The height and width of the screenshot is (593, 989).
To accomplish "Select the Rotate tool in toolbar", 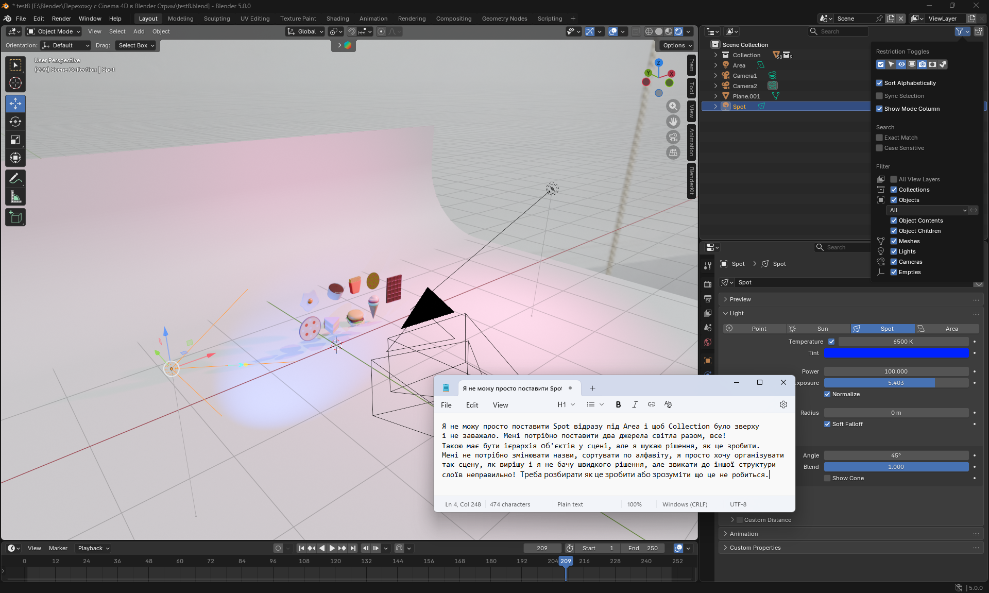I will tap(15, 122).
